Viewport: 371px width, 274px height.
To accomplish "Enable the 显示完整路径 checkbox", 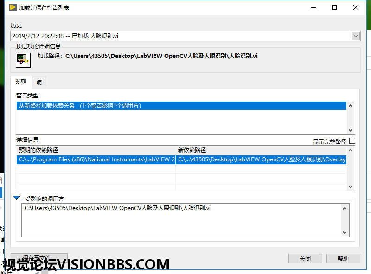I will (x=352, y=141).
